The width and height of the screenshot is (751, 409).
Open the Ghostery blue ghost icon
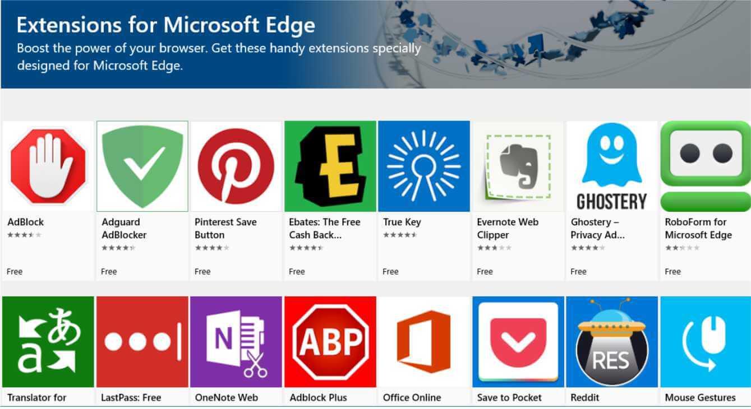pyautogui.click(x=612, y=166)
